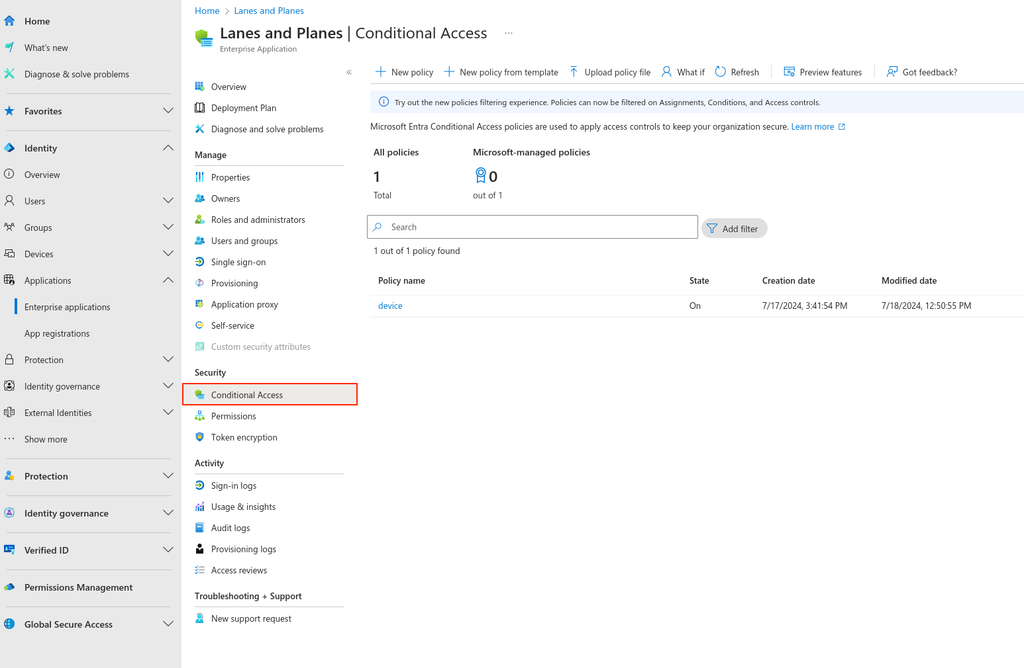Expand the Identity governance section chevron
Viewport: 1024px width, 668px height.
[x=168, y=513]
